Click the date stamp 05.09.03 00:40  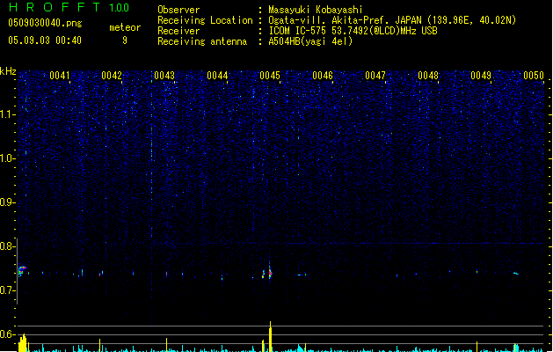45,40
